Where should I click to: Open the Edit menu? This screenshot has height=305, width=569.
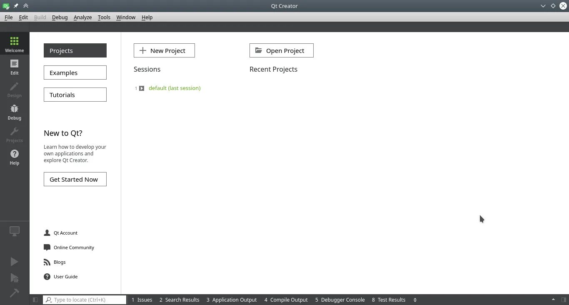pos(23,17)
